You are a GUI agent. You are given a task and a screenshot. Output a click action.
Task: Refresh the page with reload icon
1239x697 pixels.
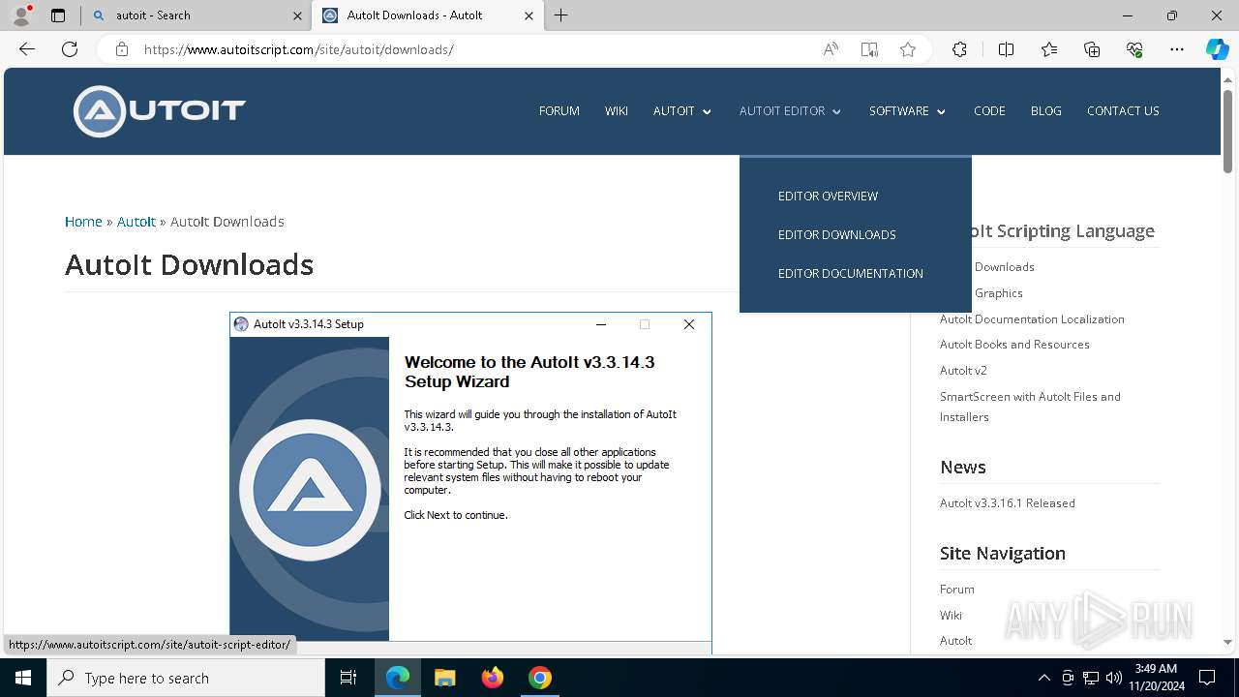click(70, 49)
